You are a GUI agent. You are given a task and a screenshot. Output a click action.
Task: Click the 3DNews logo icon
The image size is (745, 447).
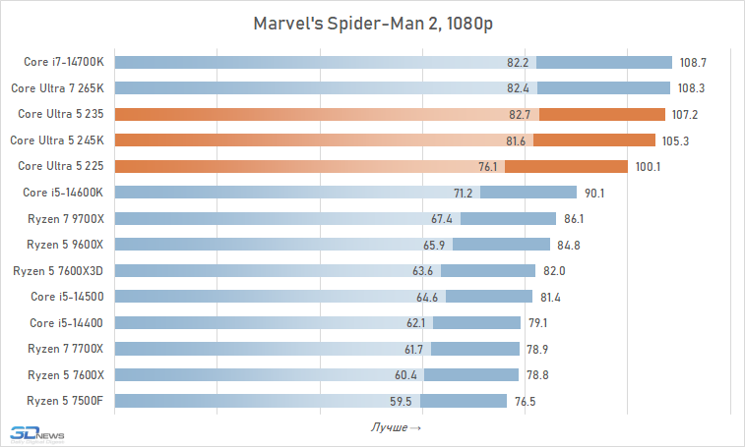click(37, 433)
